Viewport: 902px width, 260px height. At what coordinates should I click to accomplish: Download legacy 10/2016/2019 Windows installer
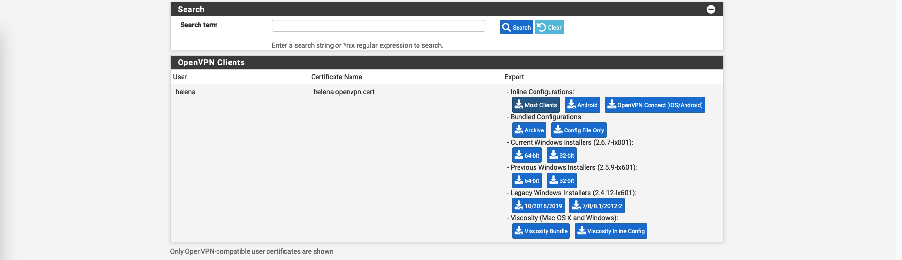(x=538, y=206)
